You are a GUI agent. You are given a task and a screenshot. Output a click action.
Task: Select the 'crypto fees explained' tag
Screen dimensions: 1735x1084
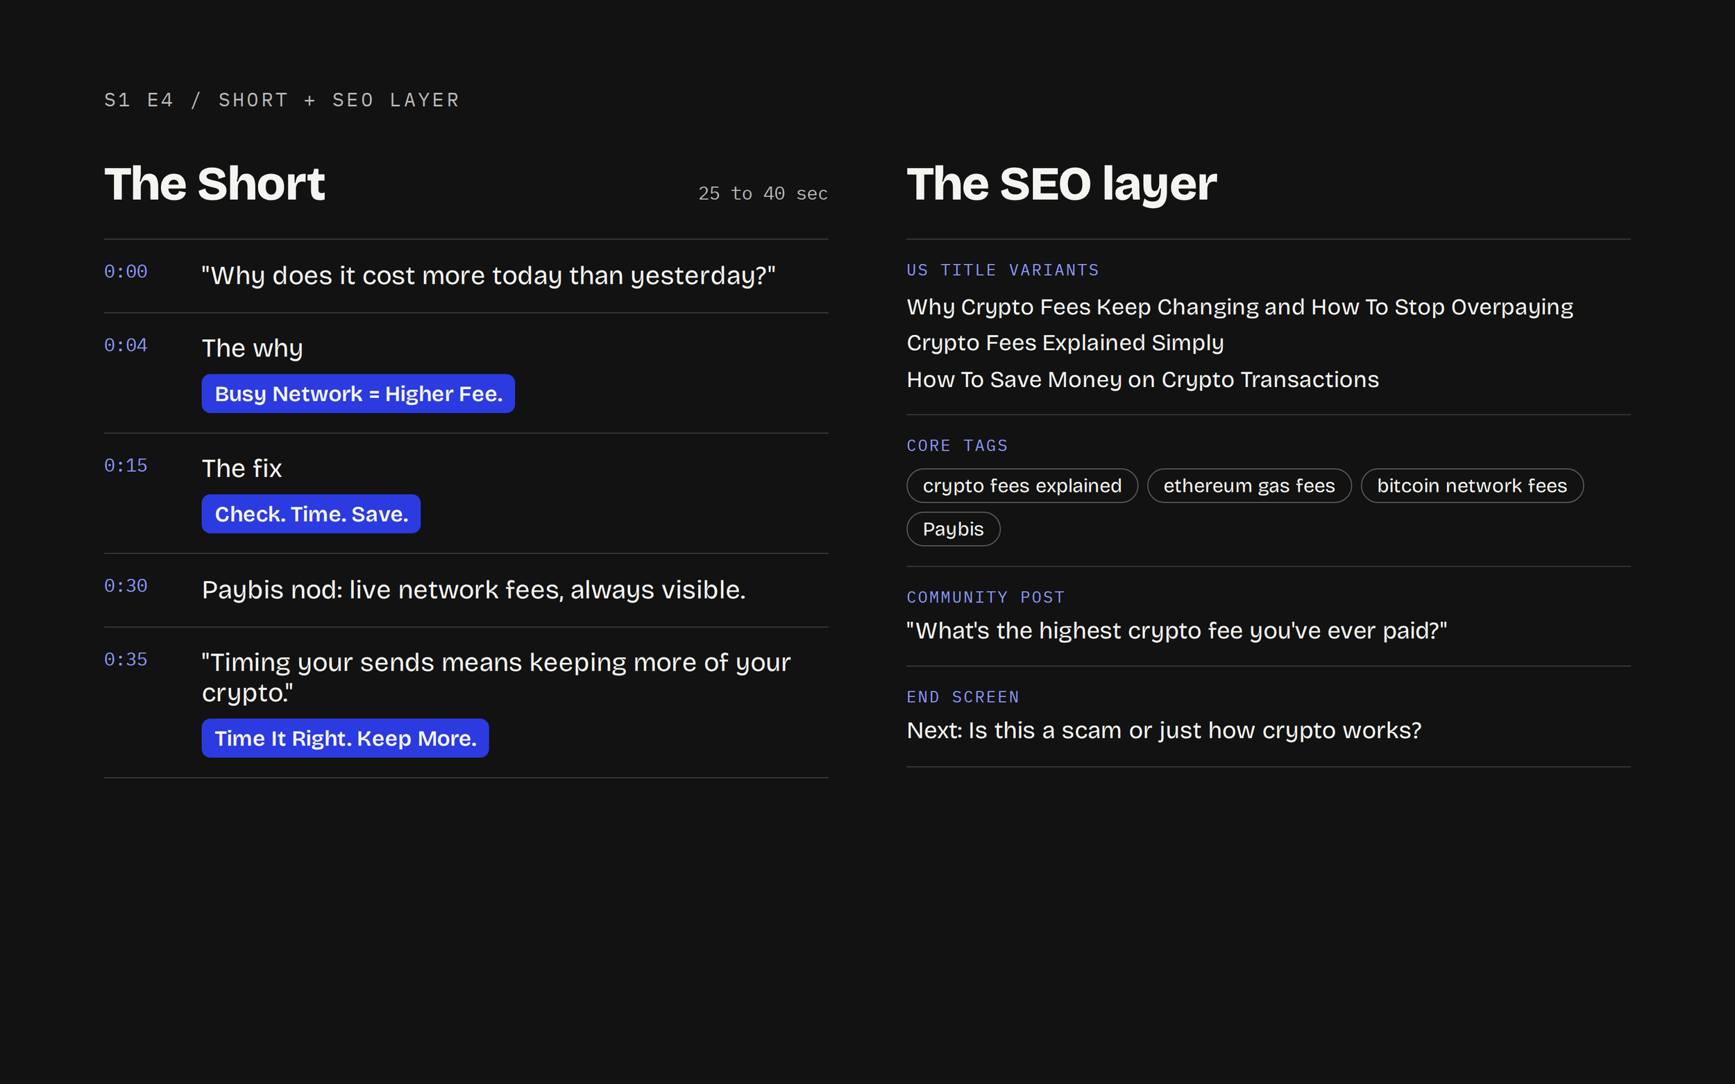point(1022,486)
